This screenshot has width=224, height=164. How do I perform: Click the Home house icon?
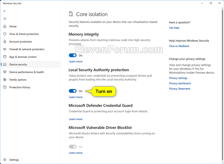[5, 26]
